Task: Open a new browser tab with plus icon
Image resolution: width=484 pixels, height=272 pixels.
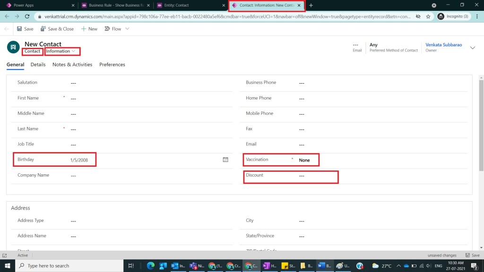Action: [311, 5]
